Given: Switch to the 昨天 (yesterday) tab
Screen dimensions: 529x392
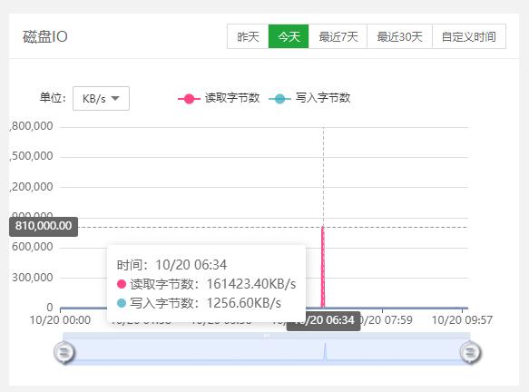Looking at the screenshot, I should tap(248, 36).
